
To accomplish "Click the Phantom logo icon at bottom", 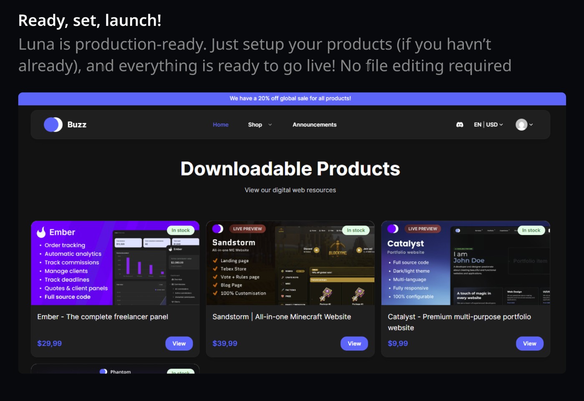I will point(103,371).
